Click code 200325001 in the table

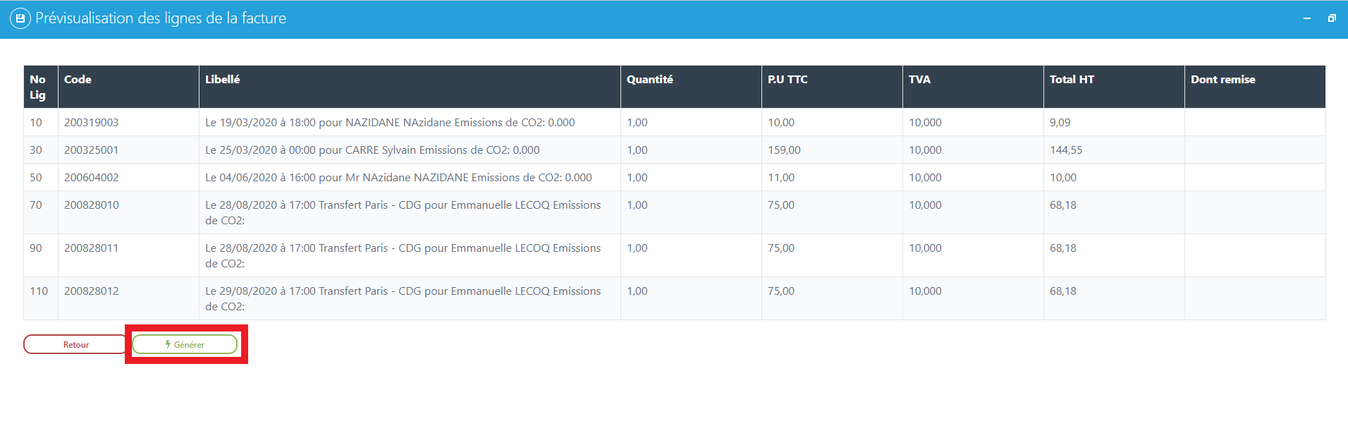[91, 150]
